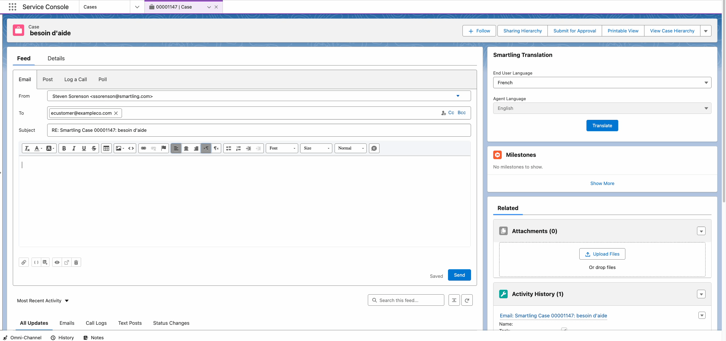Center align the email text
This screenshot has height=341, width=726.
pyautogui.click(x=186, y=148)
